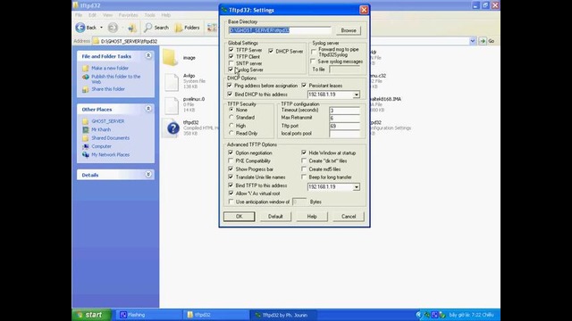Image resolution: width=572 pixels, height=321 pixels.
Task: Expand the Details panel
Action: click(x=148, y=175)
